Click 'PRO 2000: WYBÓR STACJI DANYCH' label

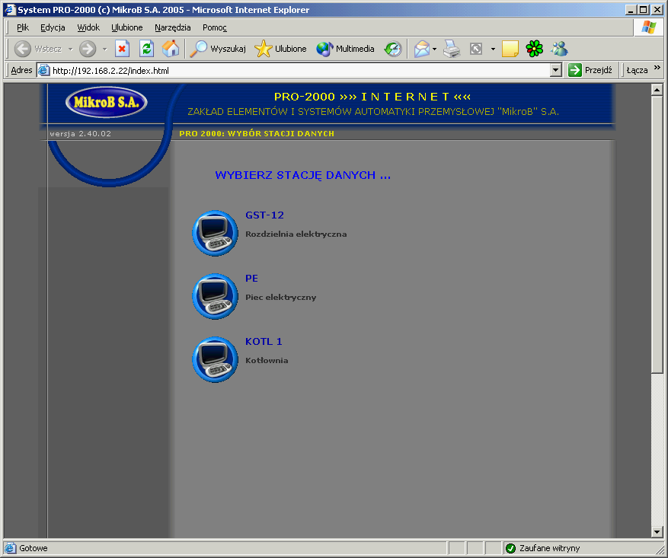(x=257, y=134)
